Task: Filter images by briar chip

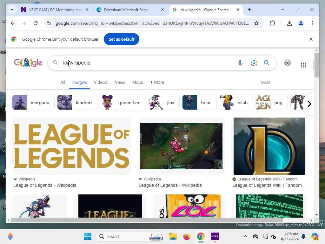Action: click(x=199, y=102)
